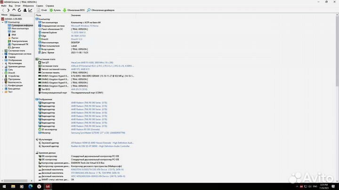
Task: Expand the Отображение tree node arrow
Action: click(x=3, y=60)
